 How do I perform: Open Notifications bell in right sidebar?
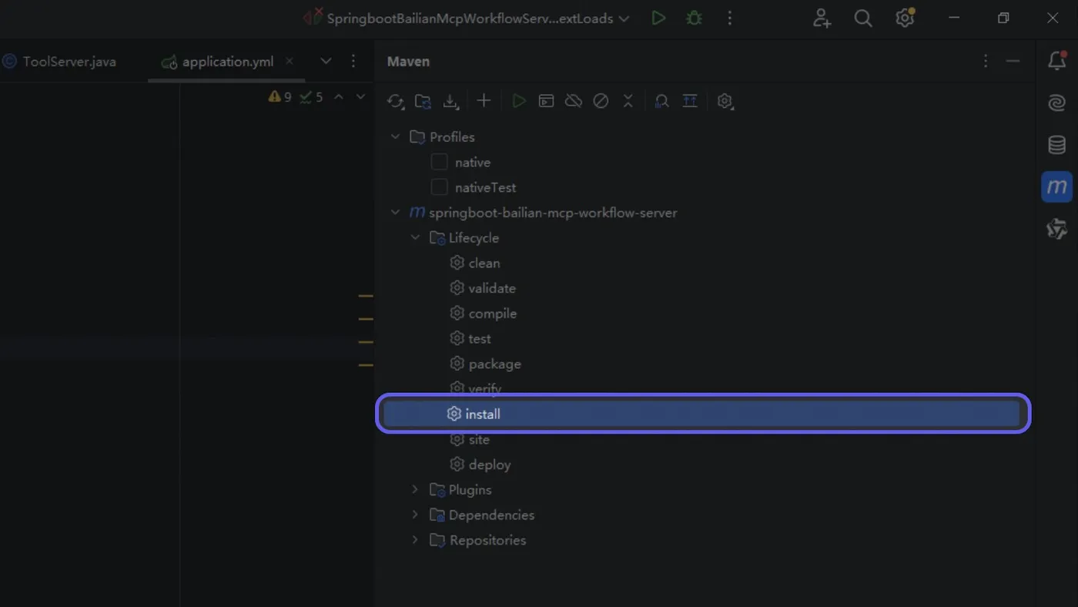pyautogui.click(x=1057, y=61)
